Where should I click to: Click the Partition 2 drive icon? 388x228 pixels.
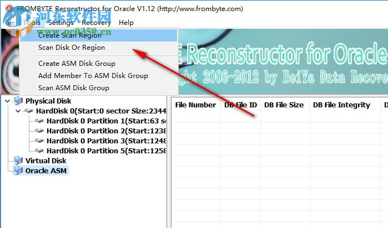click(39, 131)
